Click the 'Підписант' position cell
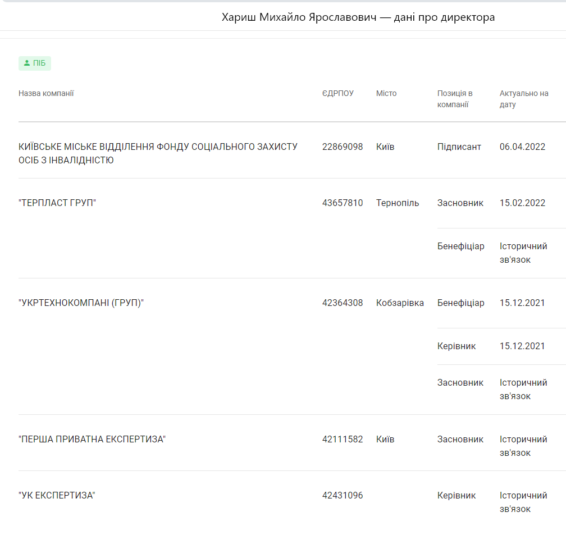The height and width of the screenshot is (535, 566). 459,147
